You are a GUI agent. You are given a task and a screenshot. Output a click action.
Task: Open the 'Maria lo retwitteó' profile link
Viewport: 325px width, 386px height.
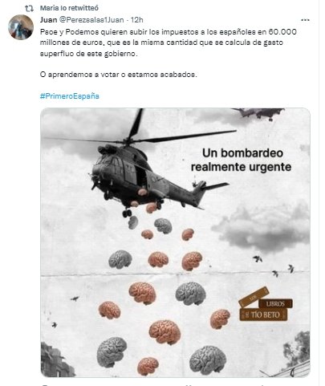(69, 8)
